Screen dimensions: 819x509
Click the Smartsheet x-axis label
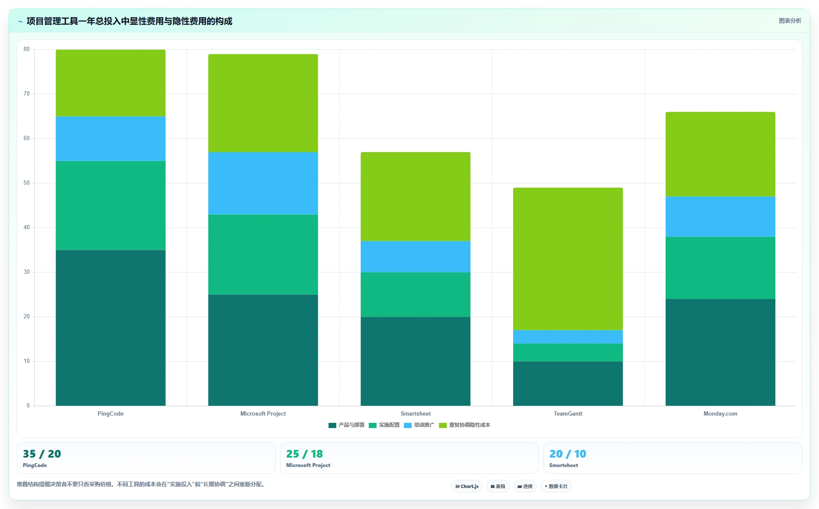click(415, 413)
